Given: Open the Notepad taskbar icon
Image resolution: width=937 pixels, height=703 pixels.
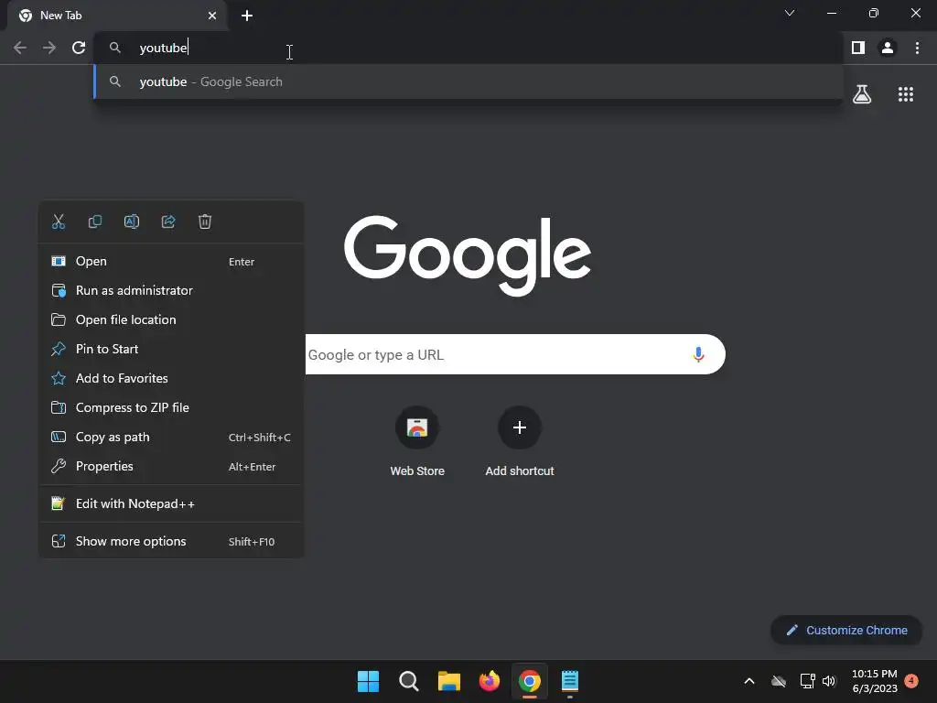Looking at the screenshot, I should tap(570, 681).
